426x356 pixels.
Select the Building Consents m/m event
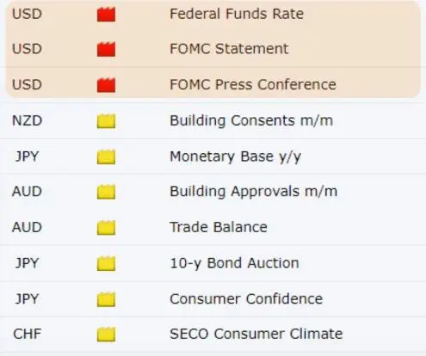(x=251, y=120)
